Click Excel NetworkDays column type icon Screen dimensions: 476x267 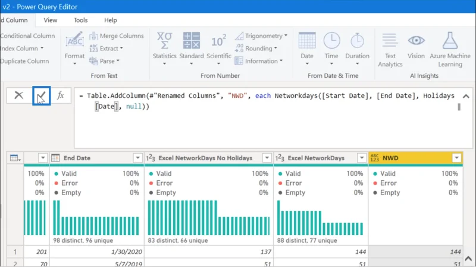pos(280,158)
